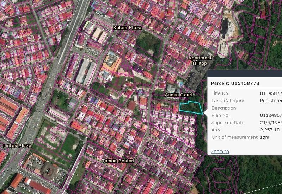Image resolution: width=282 pixels, height=194 pixels.
Task: Click the 'Zoom to' link in popup
Action: (x=220, y=151)
